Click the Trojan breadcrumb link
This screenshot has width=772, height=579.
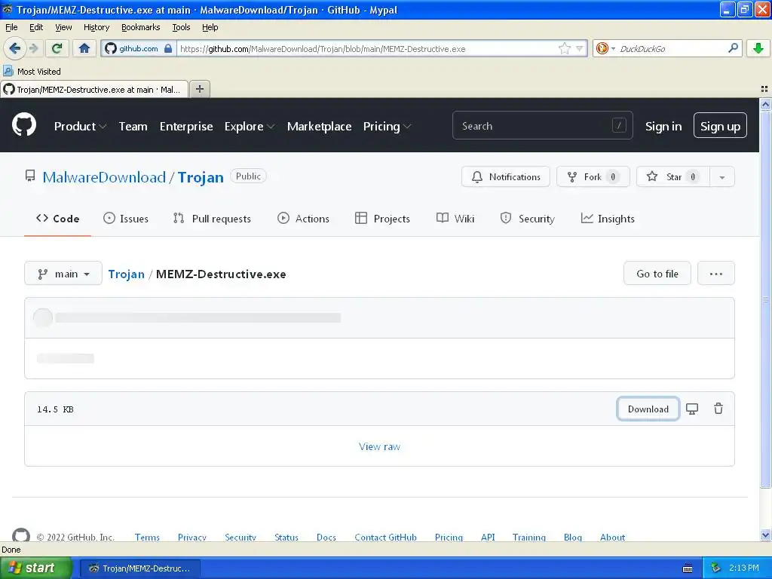[x=126, y=274]
